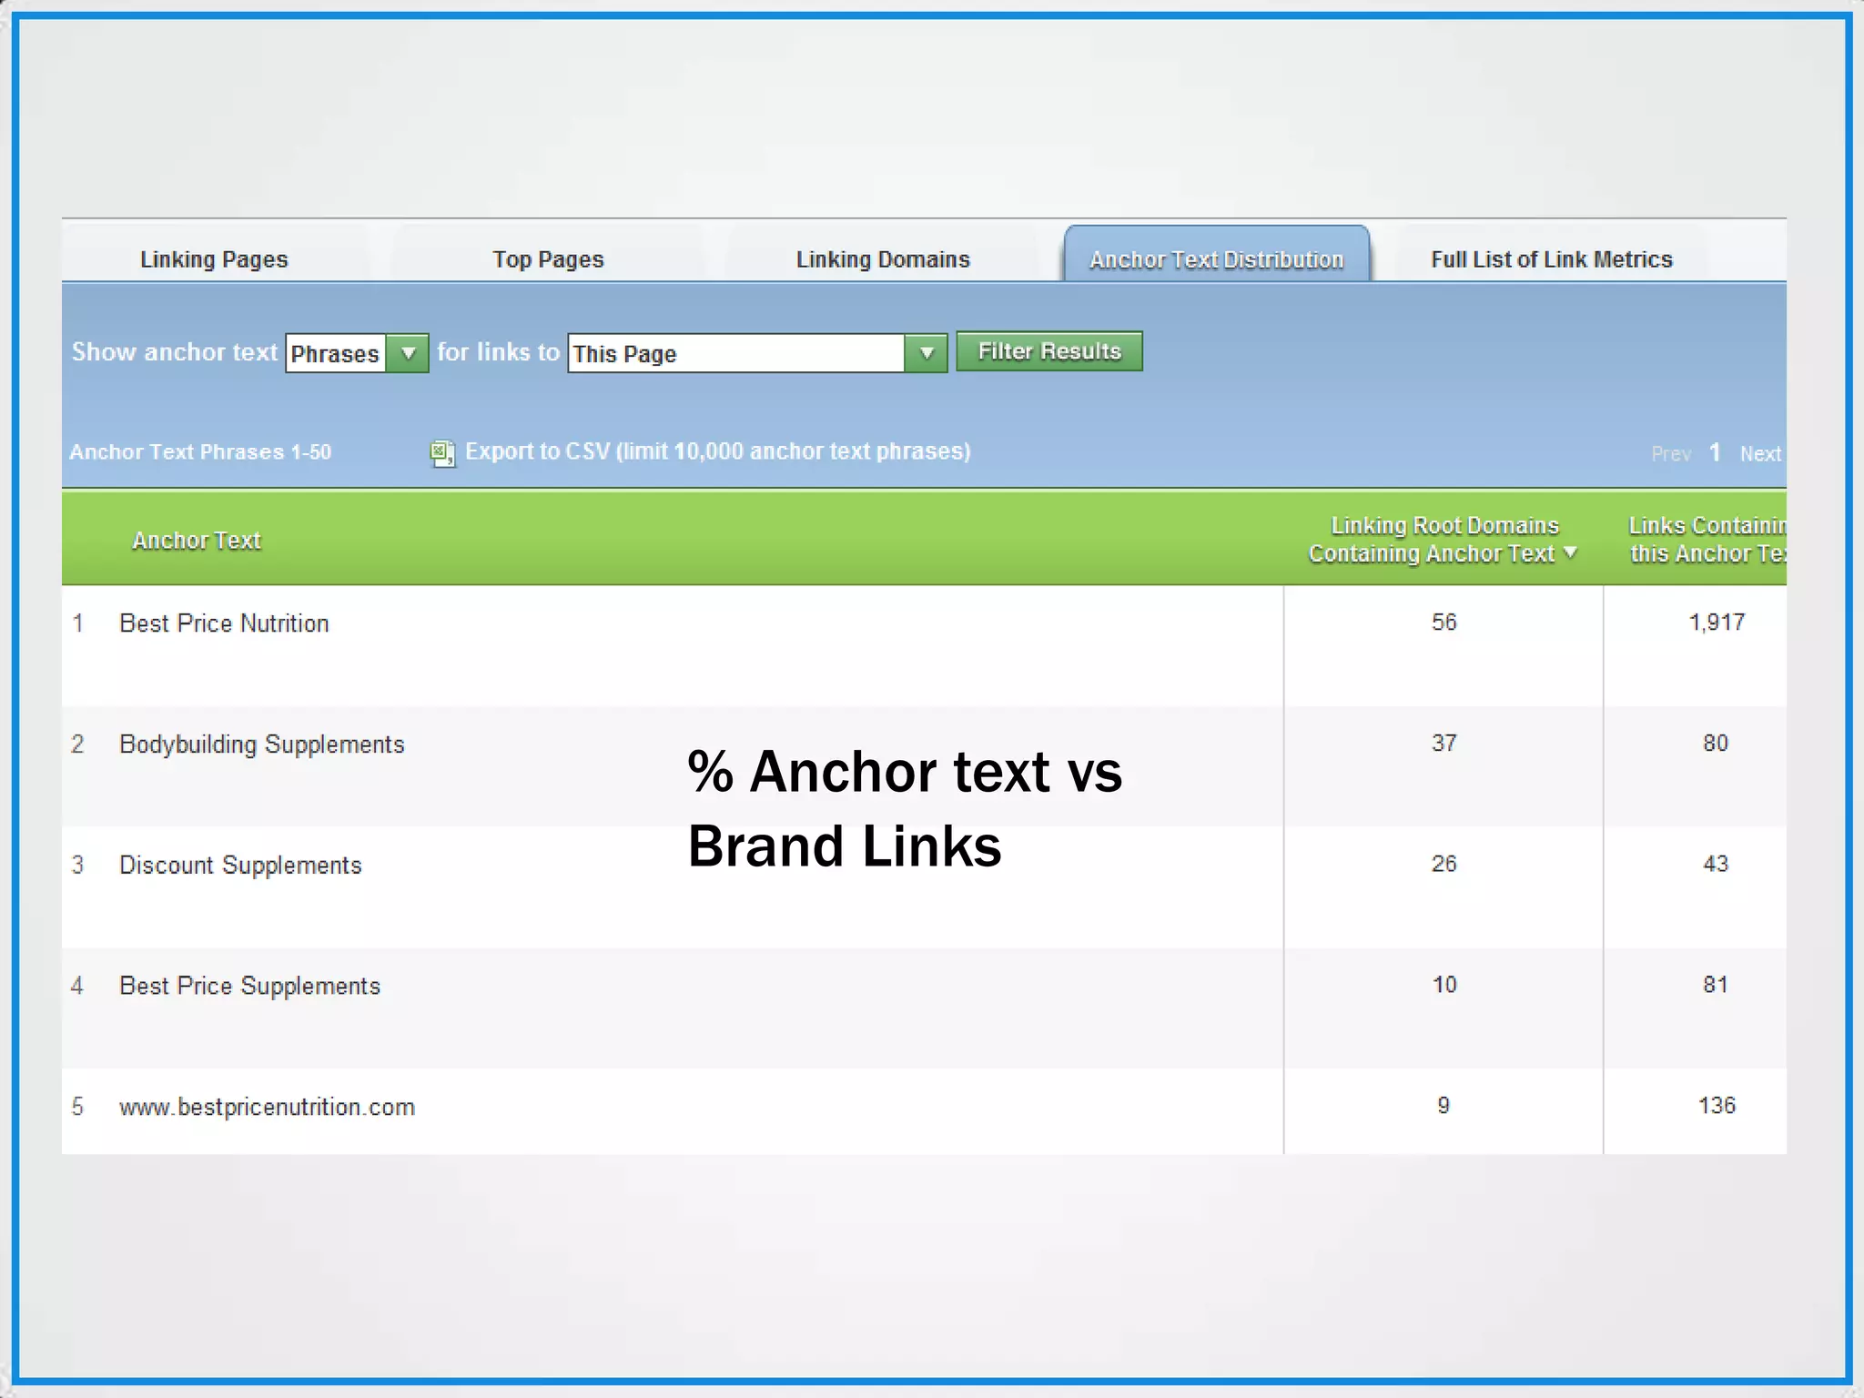Click the Anchor Text column header
The width and height of the screenshot is (1864, 1398).
coord(197,541)
